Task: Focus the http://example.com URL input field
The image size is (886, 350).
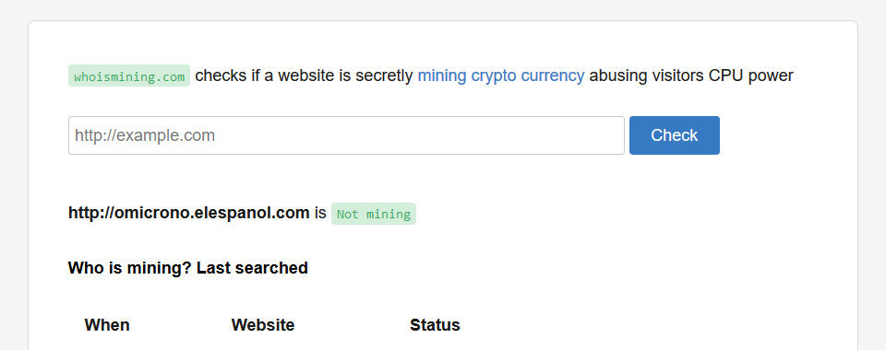Action: pos(346,135)
